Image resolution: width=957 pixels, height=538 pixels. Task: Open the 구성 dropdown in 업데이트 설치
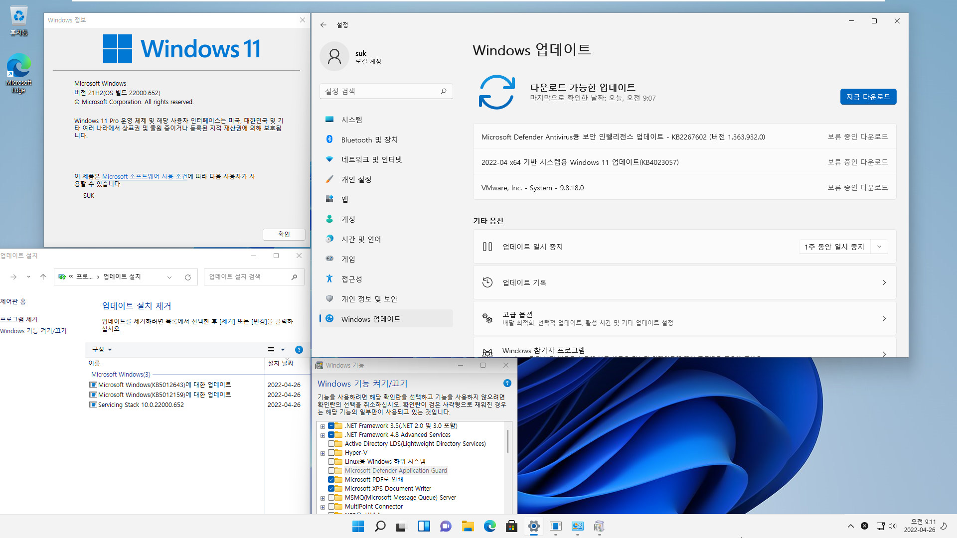(102, 350)
